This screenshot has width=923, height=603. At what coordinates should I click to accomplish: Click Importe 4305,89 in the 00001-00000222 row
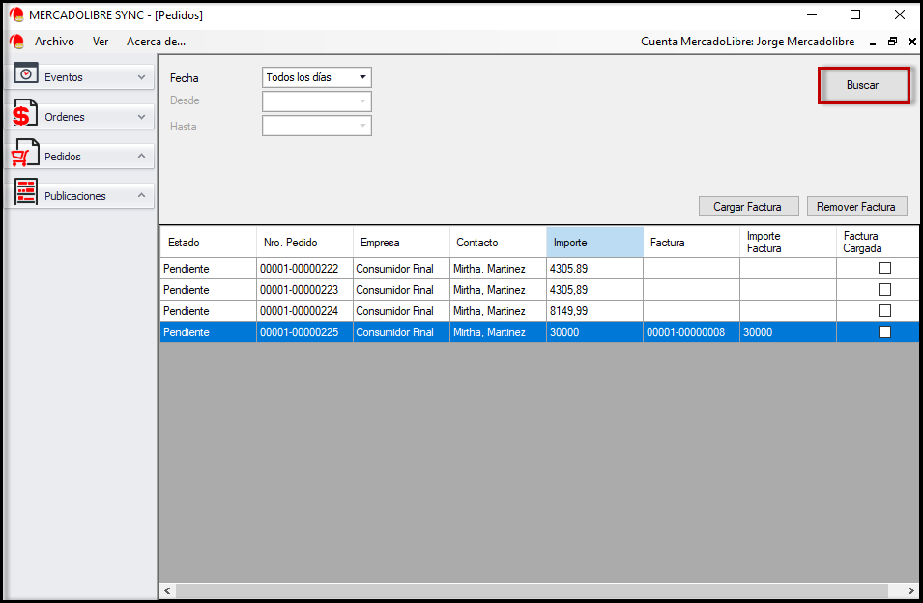tap(594, 269)
